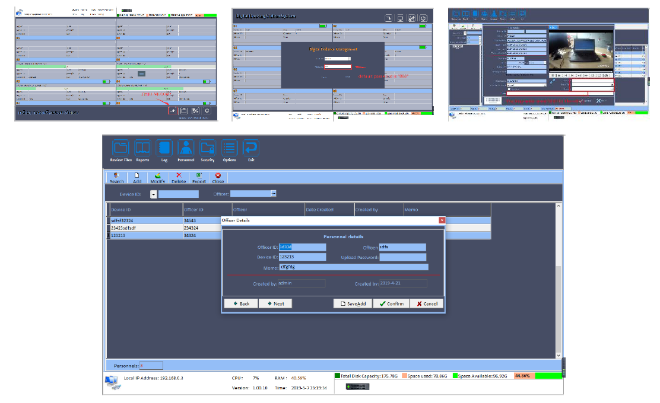This screenshot has width=660, height=403.
Task: Click Delete in the personnel toolbar
Action: click(179, 177)
